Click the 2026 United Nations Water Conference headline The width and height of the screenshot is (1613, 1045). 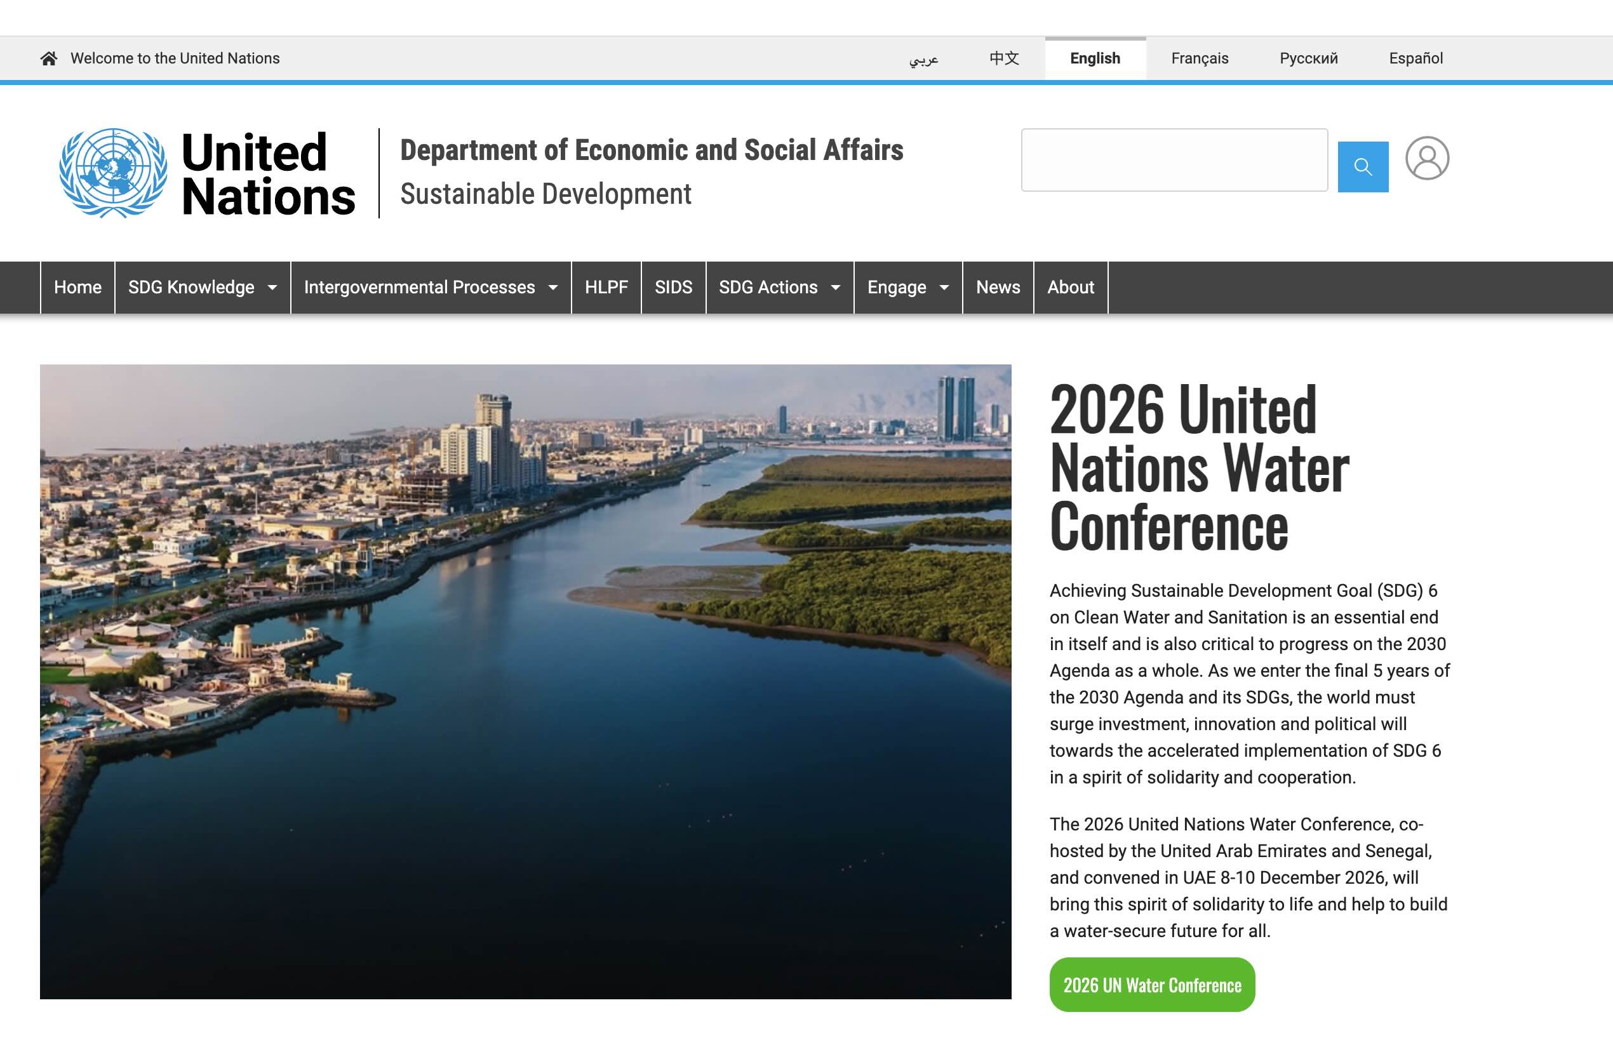[x=1199, y=468]
